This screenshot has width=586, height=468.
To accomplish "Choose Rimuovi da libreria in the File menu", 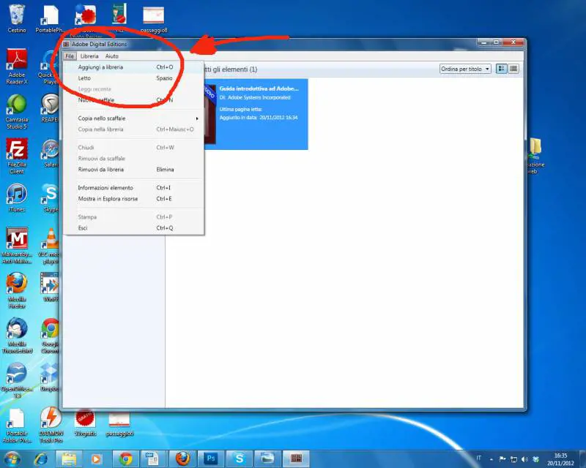I will 134,170.
